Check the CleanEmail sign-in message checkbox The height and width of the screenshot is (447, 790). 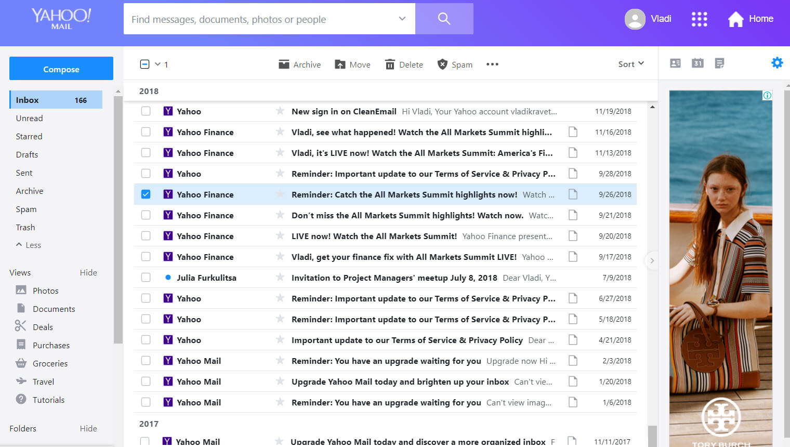point(146,111)
